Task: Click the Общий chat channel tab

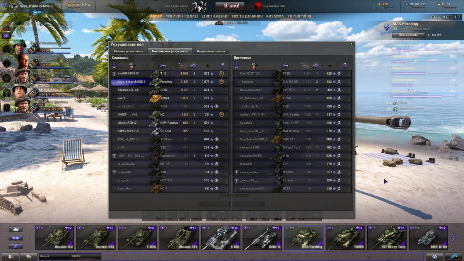Action: tap(54, 256)
